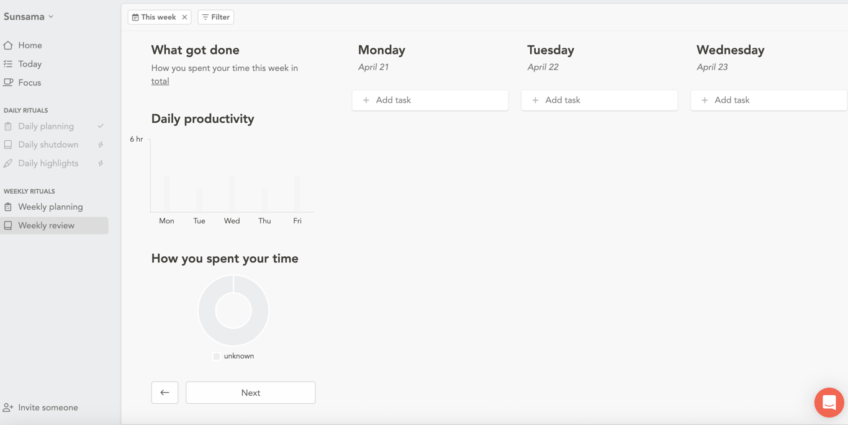Toggle the unknown legend swatch
Image resolution: width=848 pixels, height=425 pixels.
coord(217,356)
